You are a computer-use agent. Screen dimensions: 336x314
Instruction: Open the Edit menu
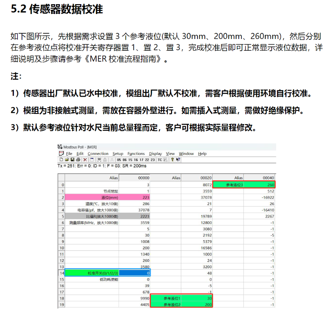tap(80, 154)
